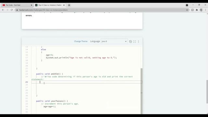Bookmark this page with the star icon
The image size is (208, 117).
[187, 10]
